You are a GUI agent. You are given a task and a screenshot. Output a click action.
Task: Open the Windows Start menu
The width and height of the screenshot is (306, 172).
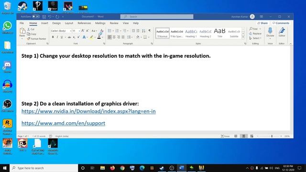(x=5, y=168)
